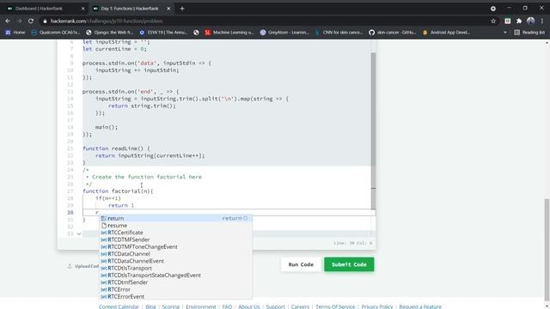Screen dimensions: 550x309
Task: Bookmark this page with the star icon
Action: pyautogui.click(x=493, y=21)
